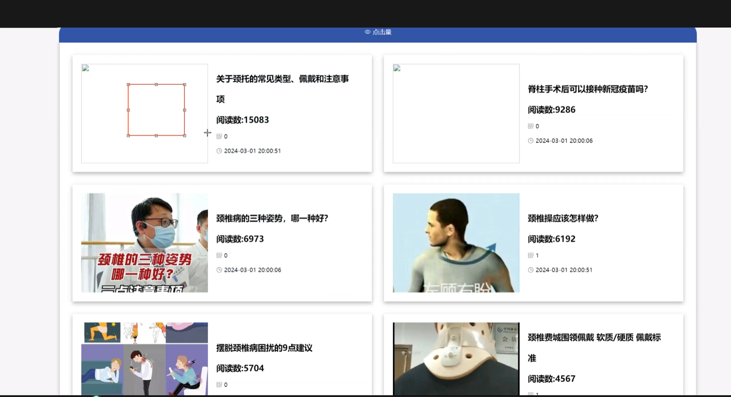731x397 pixels.
Task: Click the text 阅读数:9286
Action: [552, 110]
